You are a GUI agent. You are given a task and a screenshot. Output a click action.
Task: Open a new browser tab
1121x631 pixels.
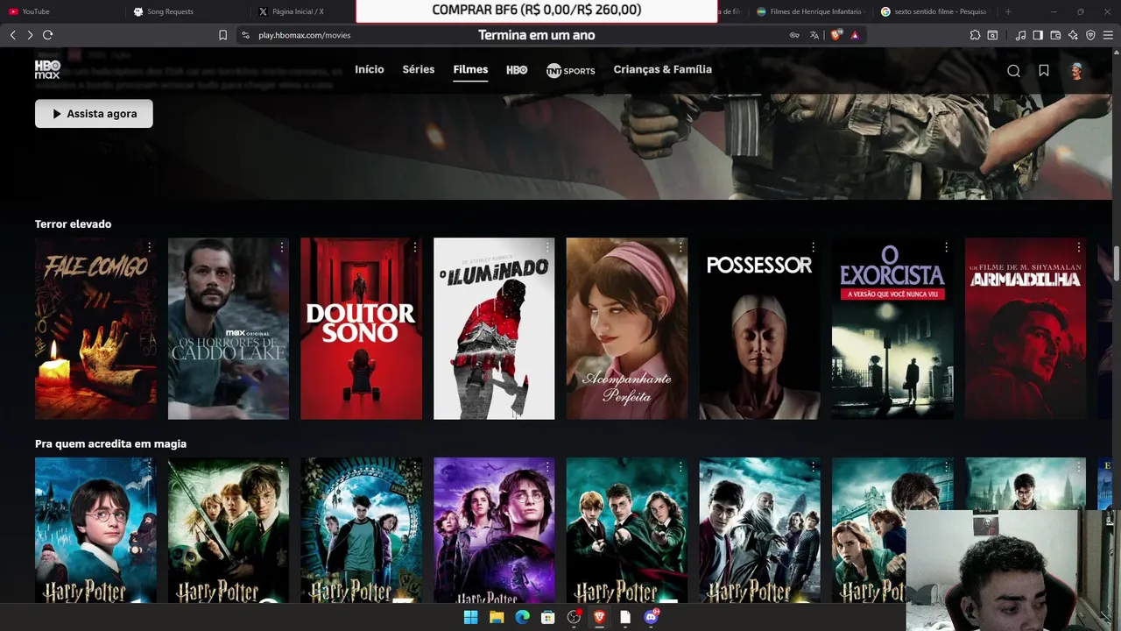pos(1008,11)
